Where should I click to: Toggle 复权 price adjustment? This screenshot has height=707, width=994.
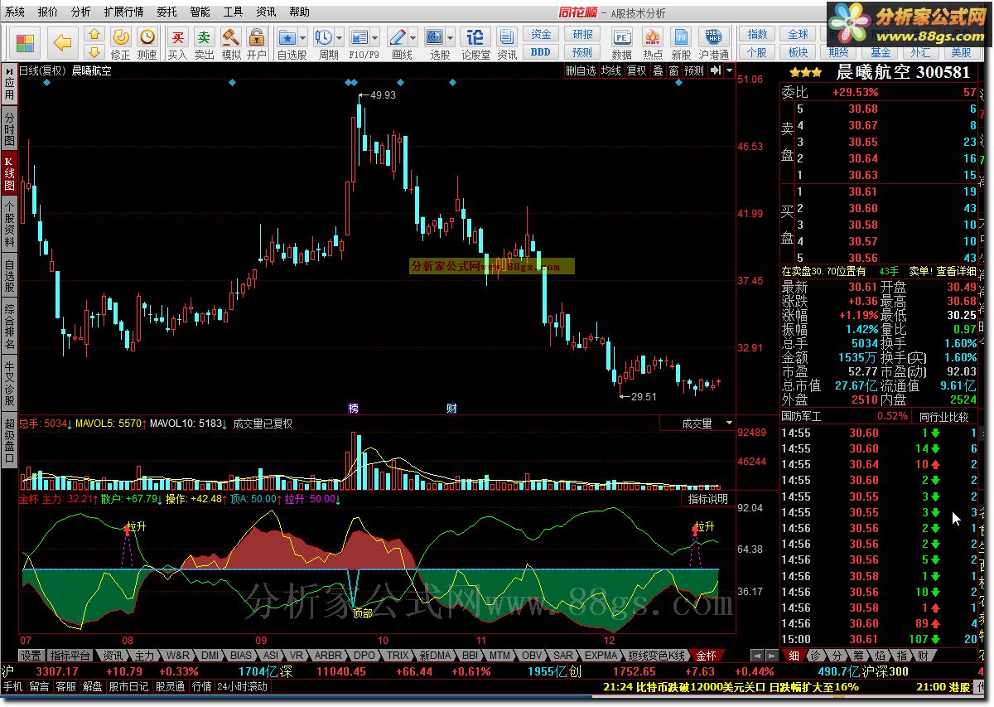636,70
